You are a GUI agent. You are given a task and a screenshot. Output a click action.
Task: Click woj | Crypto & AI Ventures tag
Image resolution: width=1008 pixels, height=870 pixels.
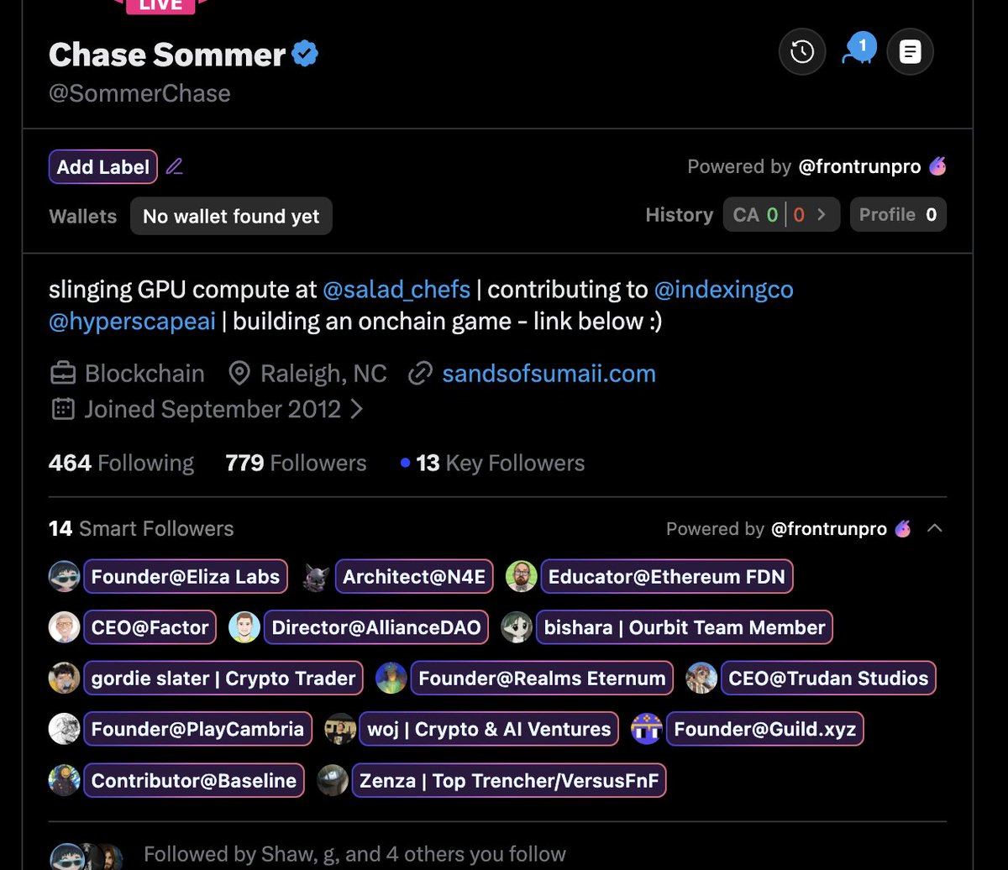[x=490, y=728]
